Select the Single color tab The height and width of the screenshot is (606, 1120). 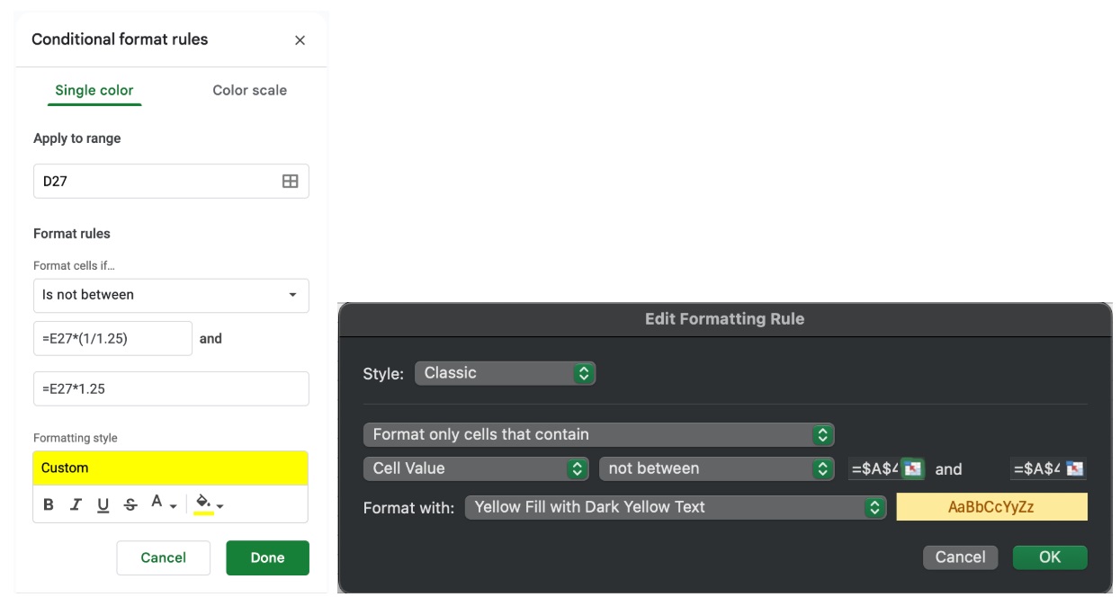tap(94, 90)
